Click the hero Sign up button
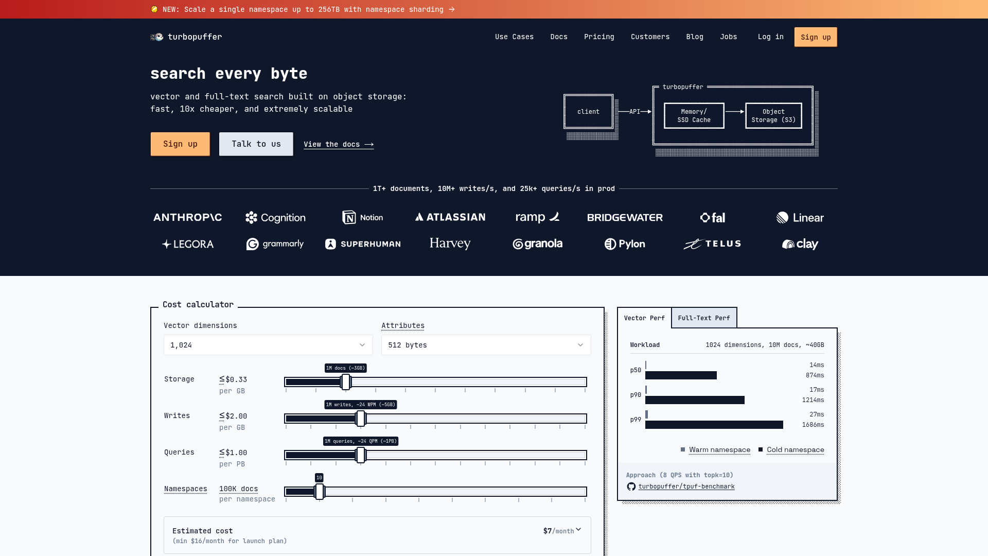Viewport: 988px width, 556px height. pos(180,144)
